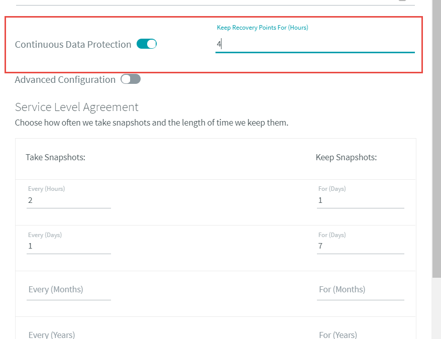441x339 pixels.
Task: Click the Continuous Data Protection label
Action: click(73, 45)
